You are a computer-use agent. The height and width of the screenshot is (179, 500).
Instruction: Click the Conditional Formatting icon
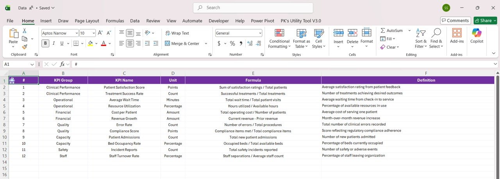click(279, 34)
